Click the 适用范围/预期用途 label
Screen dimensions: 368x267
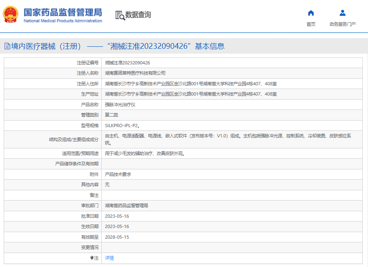pyautogui.click(x=80, y=153)
